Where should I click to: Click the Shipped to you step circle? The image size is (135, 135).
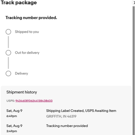point(8,32)
